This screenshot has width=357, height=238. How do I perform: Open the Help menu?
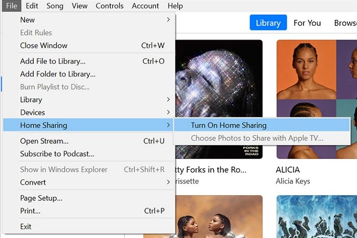click(175, 6)
